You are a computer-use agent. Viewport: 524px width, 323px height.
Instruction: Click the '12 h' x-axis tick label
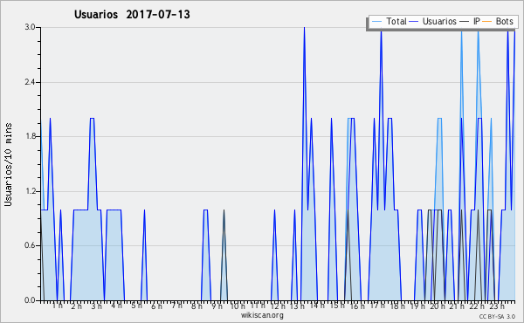click(278, 306)
